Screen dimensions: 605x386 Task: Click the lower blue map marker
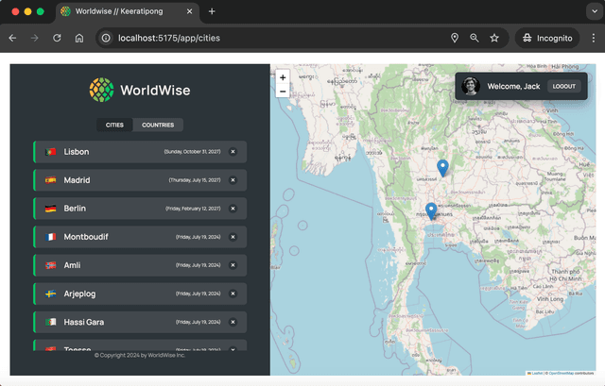431,210
